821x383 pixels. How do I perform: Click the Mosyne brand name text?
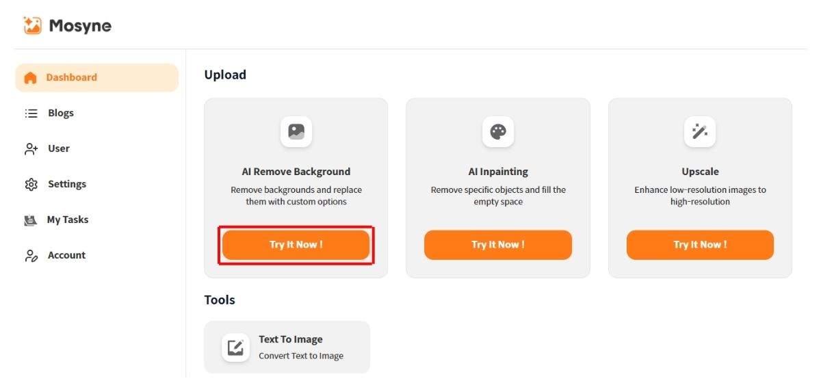(80, 27)
